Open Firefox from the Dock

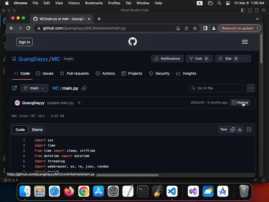click(x=69, y=191)
